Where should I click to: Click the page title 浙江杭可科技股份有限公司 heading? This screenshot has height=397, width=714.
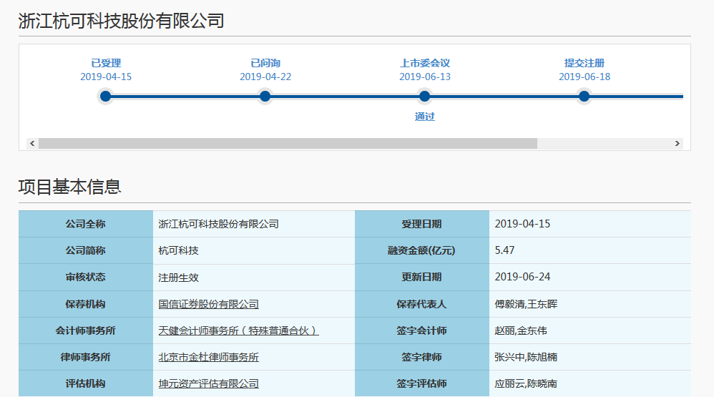pyautogui.click(x=121, y=21)
